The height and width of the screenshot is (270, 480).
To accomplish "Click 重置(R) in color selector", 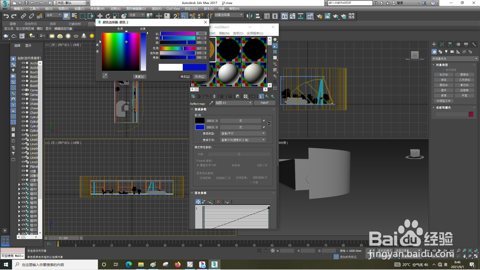I will click(x=139, y=77).
